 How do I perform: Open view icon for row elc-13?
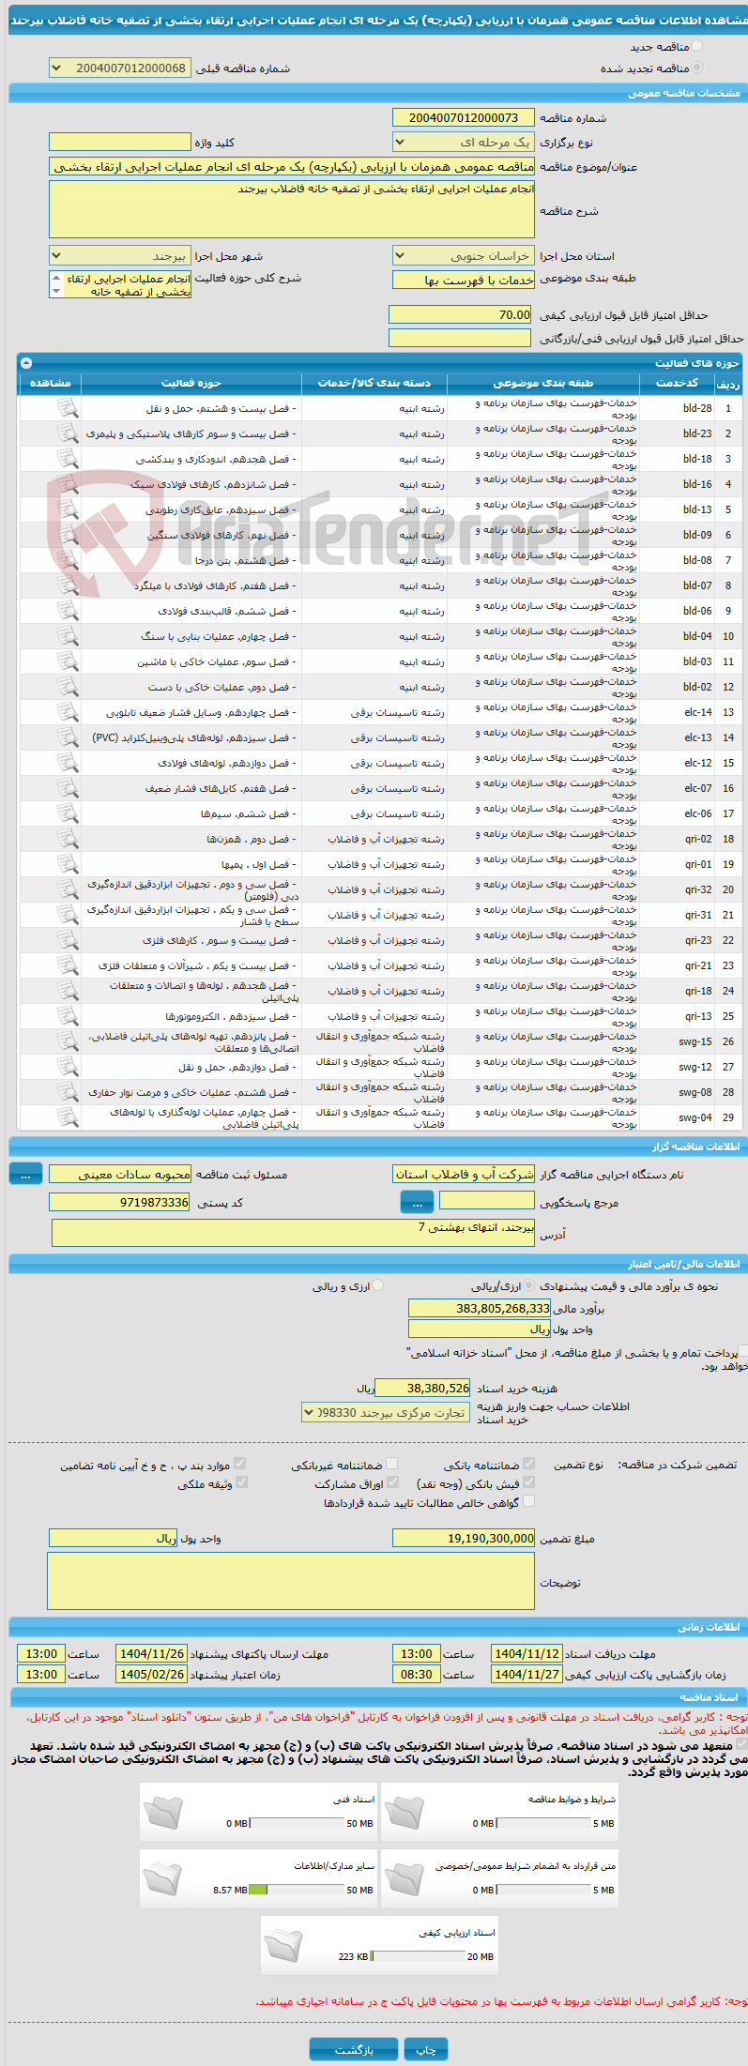[67, 737]
